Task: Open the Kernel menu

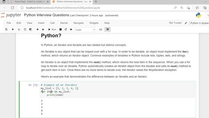Action: 64,23
